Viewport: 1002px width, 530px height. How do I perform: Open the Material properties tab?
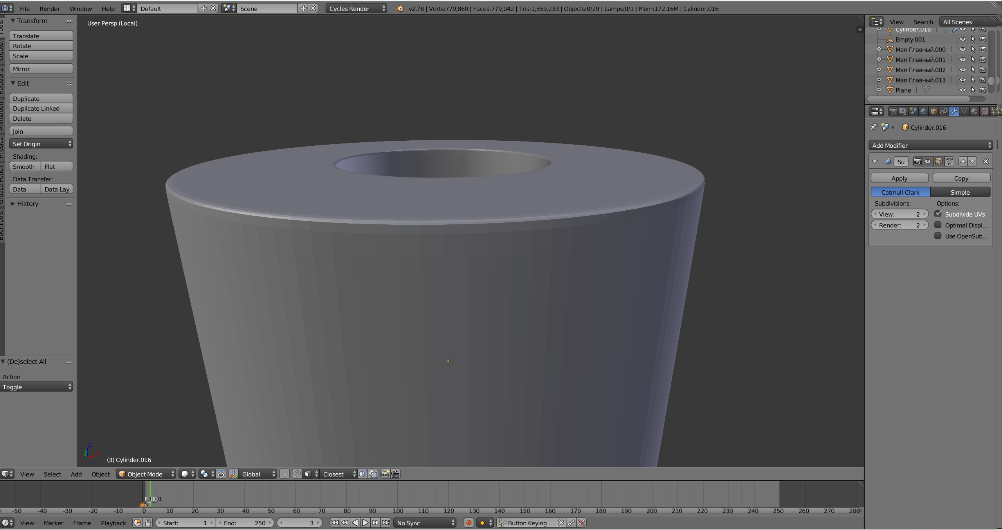(x=974, y=112)
